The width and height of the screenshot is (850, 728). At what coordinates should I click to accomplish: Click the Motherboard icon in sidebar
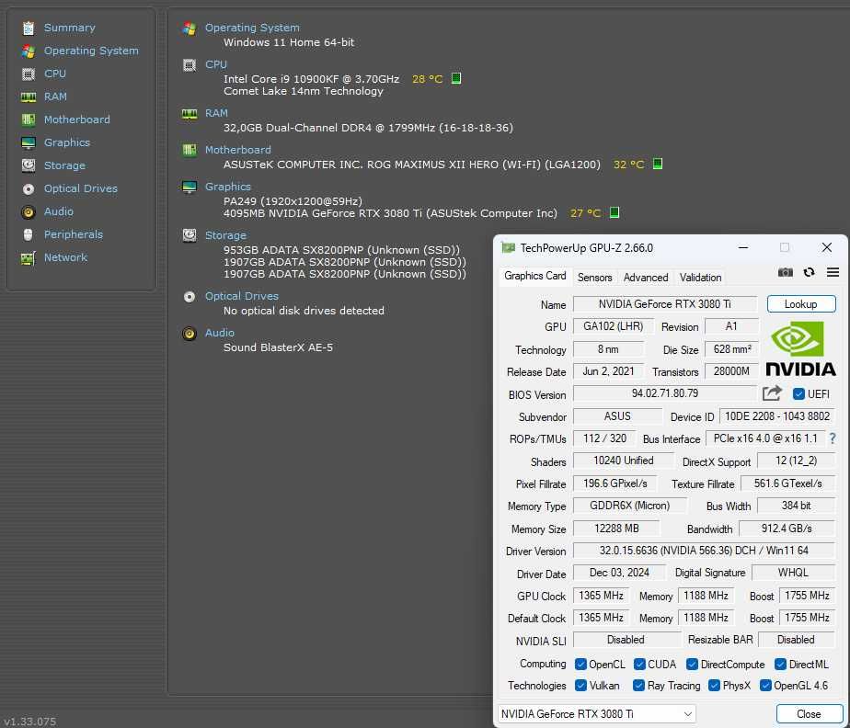point(29,119)
